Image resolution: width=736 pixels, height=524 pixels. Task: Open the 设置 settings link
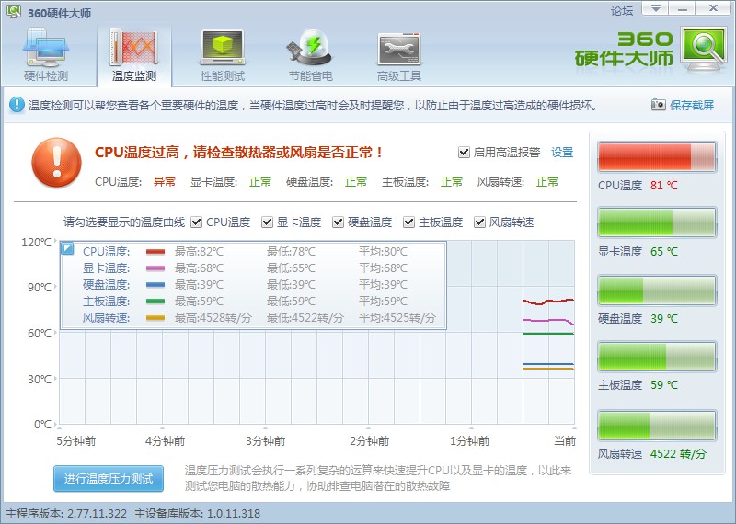tap(562, 153)
